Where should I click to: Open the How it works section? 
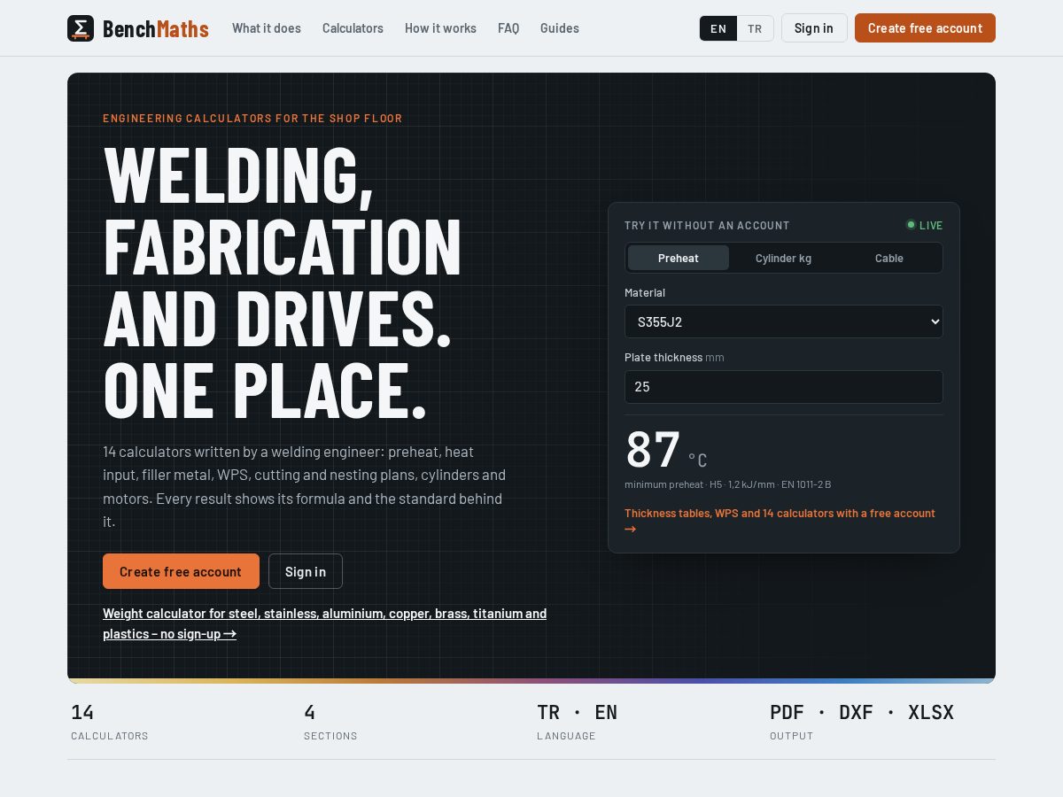(x=440, y=28)
